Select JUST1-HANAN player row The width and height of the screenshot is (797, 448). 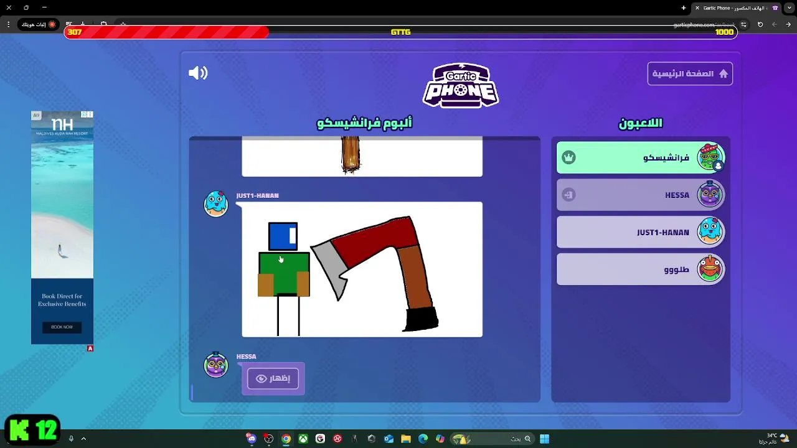(x=641, y=232)
